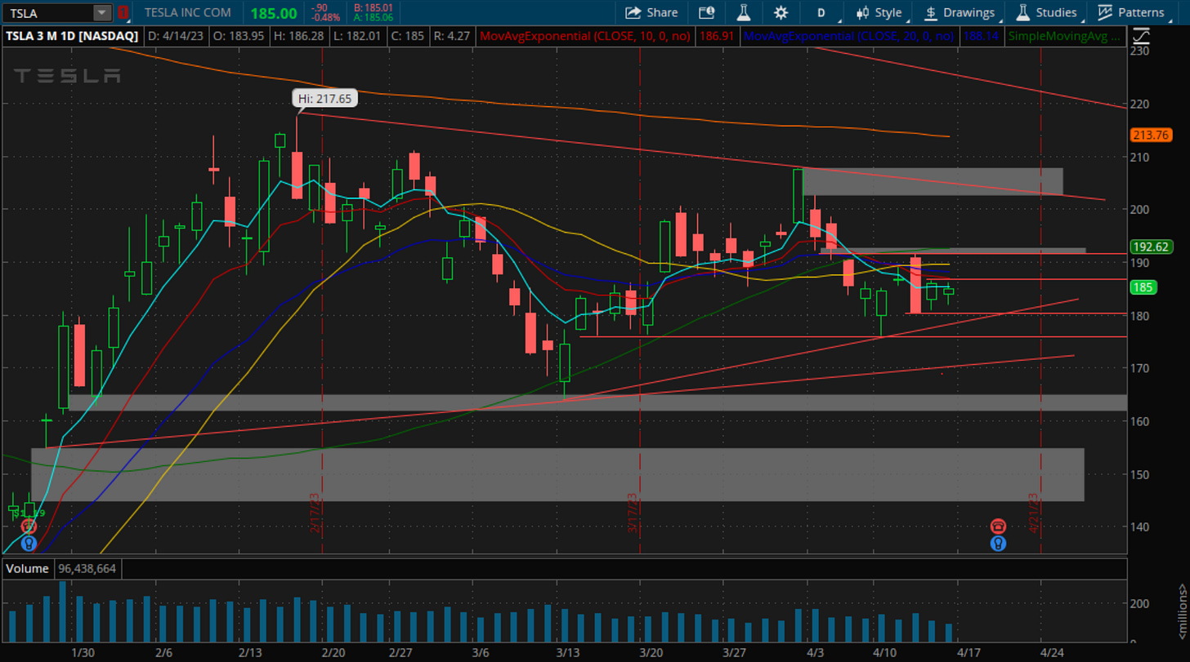Click the red phone earnings call icon
Viewport: 1190px width, 662px height.
click(x=998, y=526)
